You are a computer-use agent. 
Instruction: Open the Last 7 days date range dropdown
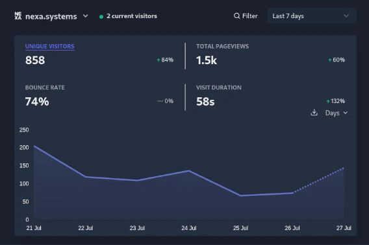[312, 16]
